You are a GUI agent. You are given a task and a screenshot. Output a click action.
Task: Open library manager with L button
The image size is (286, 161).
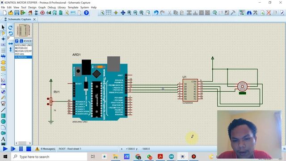[21, 41]
